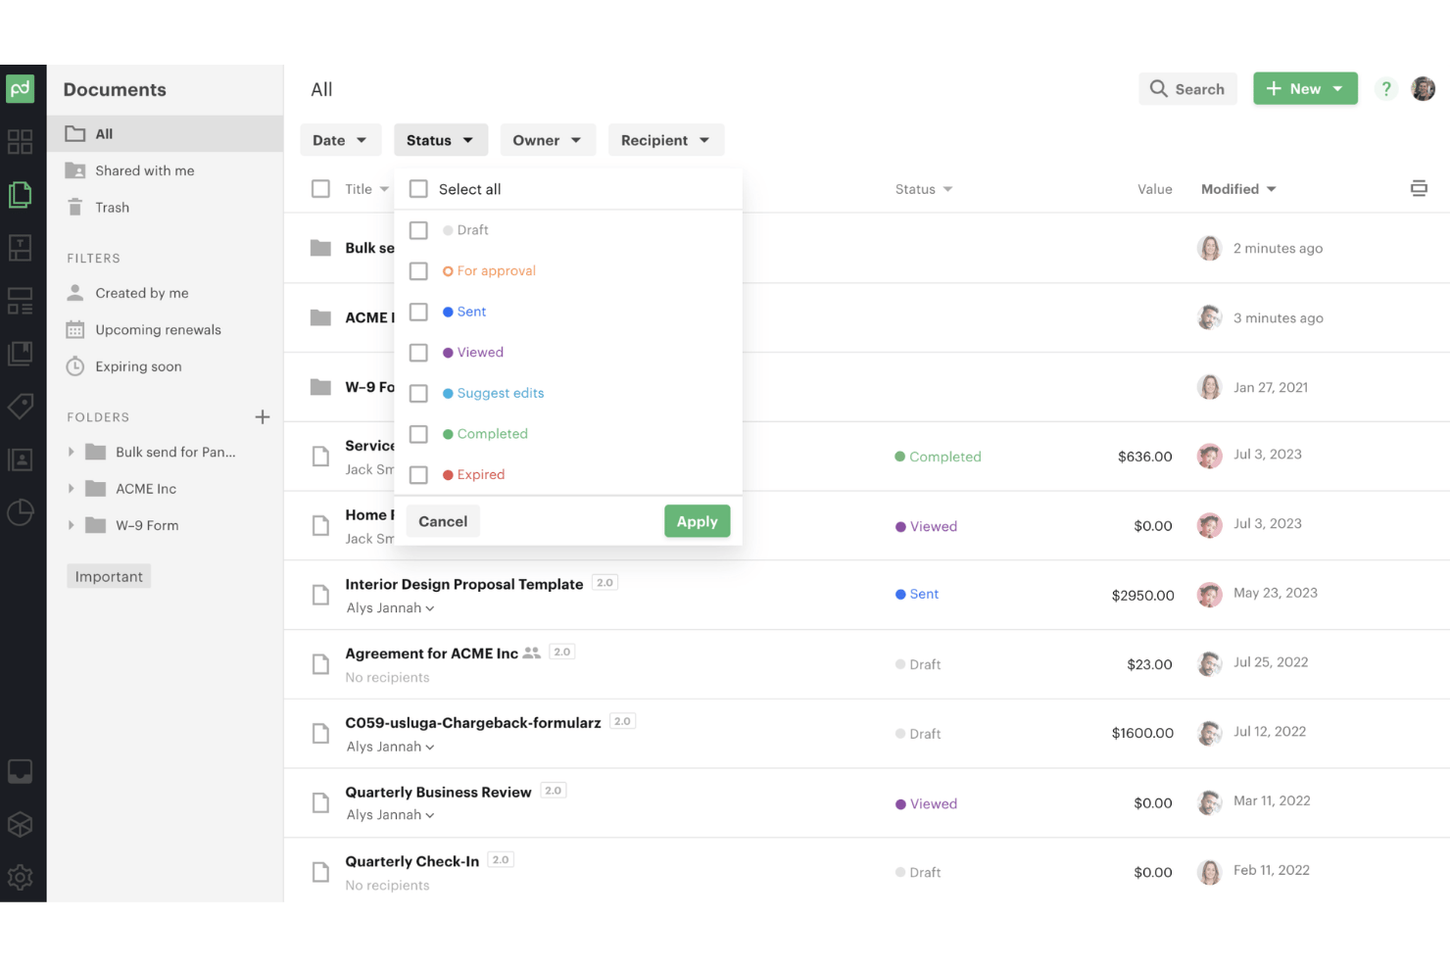The width and height of the screenshot is (1450, 967).
Task: Check the Draft status checkbox
Action: 418,230
